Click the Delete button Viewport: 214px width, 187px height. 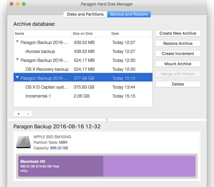(x=178, y=84)
